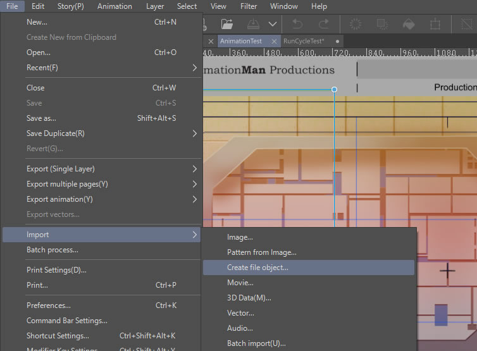Close the AnimationTest tab
The width and height of the screenshot is (477, 351).
coord(273,41)
